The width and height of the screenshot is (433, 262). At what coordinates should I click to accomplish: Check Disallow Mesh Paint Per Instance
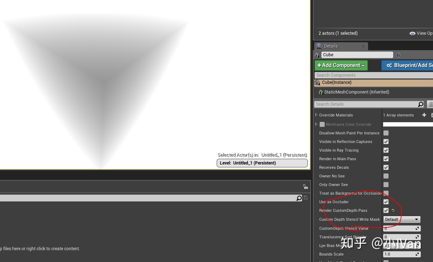click(x=386, y=133)
